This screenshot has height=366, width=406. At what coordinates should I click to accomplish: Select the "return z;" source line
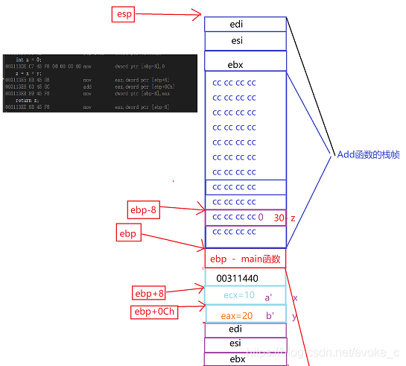27,100
